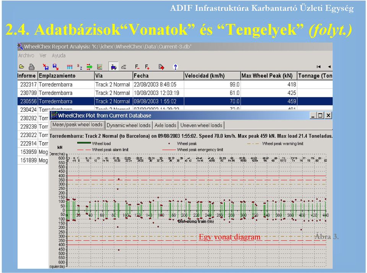Switch to Dynamic wheel loads tab
This screenshot has width=367, height=273.
point(128,125)
